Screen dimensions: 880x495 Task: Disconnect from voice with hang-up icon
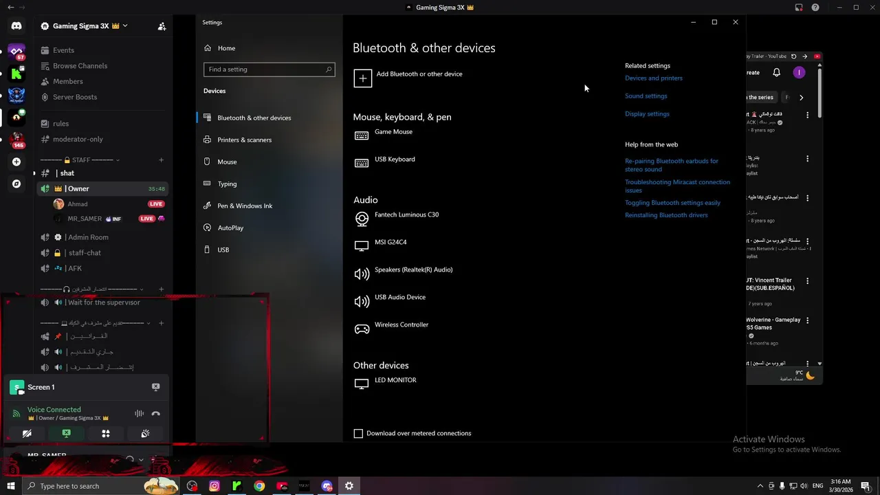155,413
